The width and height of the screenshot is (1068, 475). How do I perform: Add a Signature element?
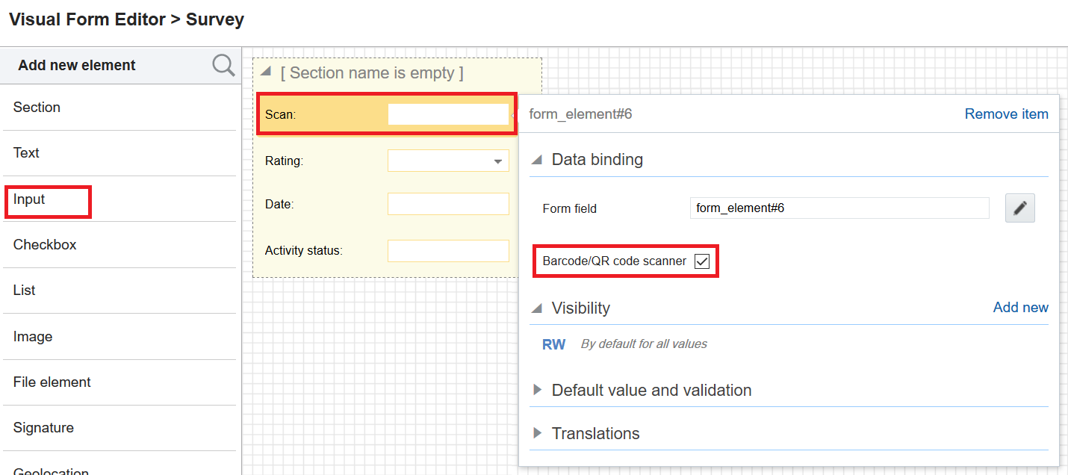point(43,428)
